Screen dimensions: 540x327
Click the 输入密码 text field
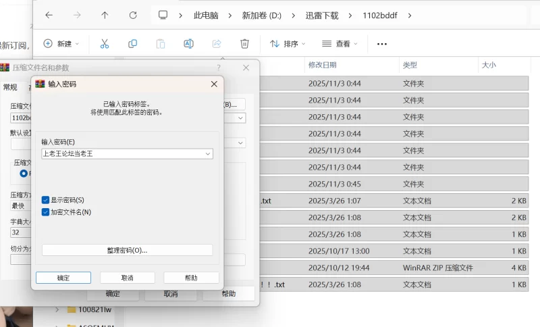[x=122, y=154]
